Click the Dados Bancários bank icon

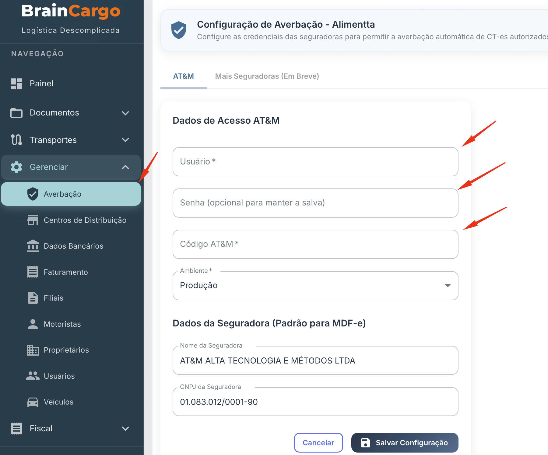[33, 246]
